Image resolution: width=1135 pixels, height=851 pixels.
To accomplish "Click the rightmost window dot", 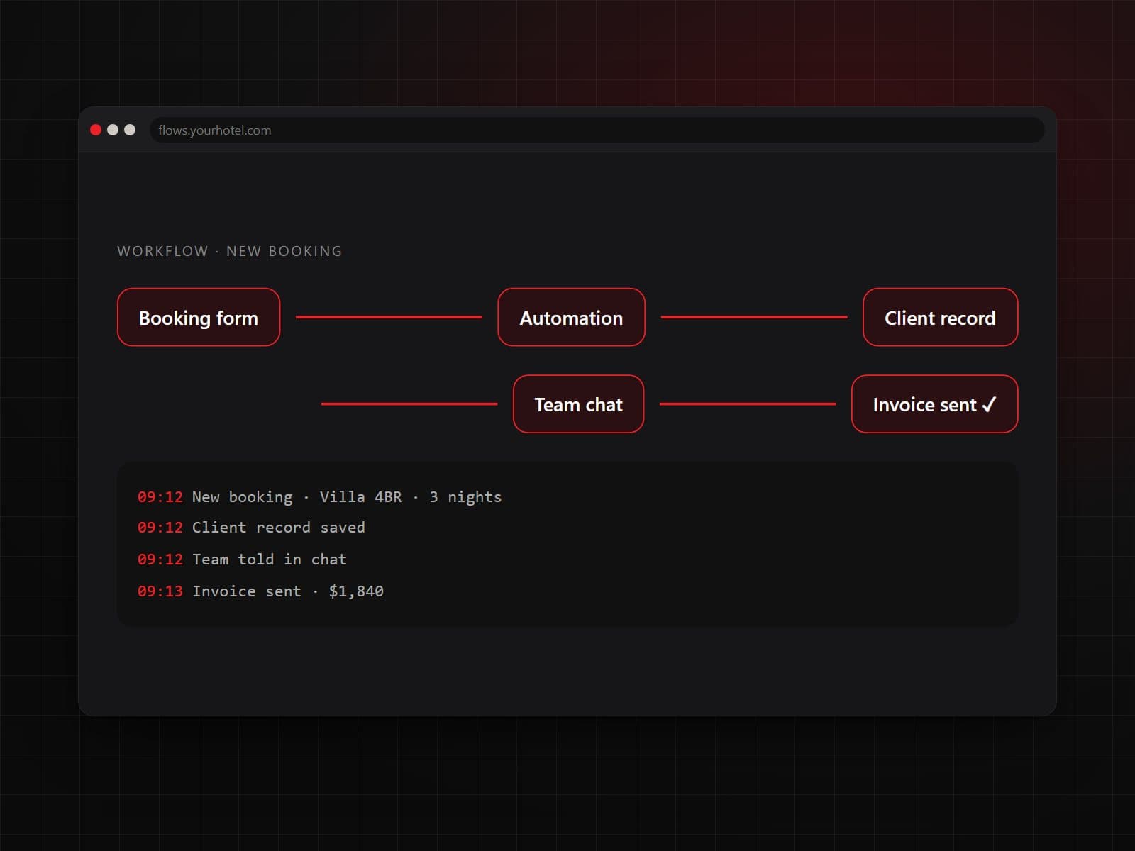I will 130,130.
